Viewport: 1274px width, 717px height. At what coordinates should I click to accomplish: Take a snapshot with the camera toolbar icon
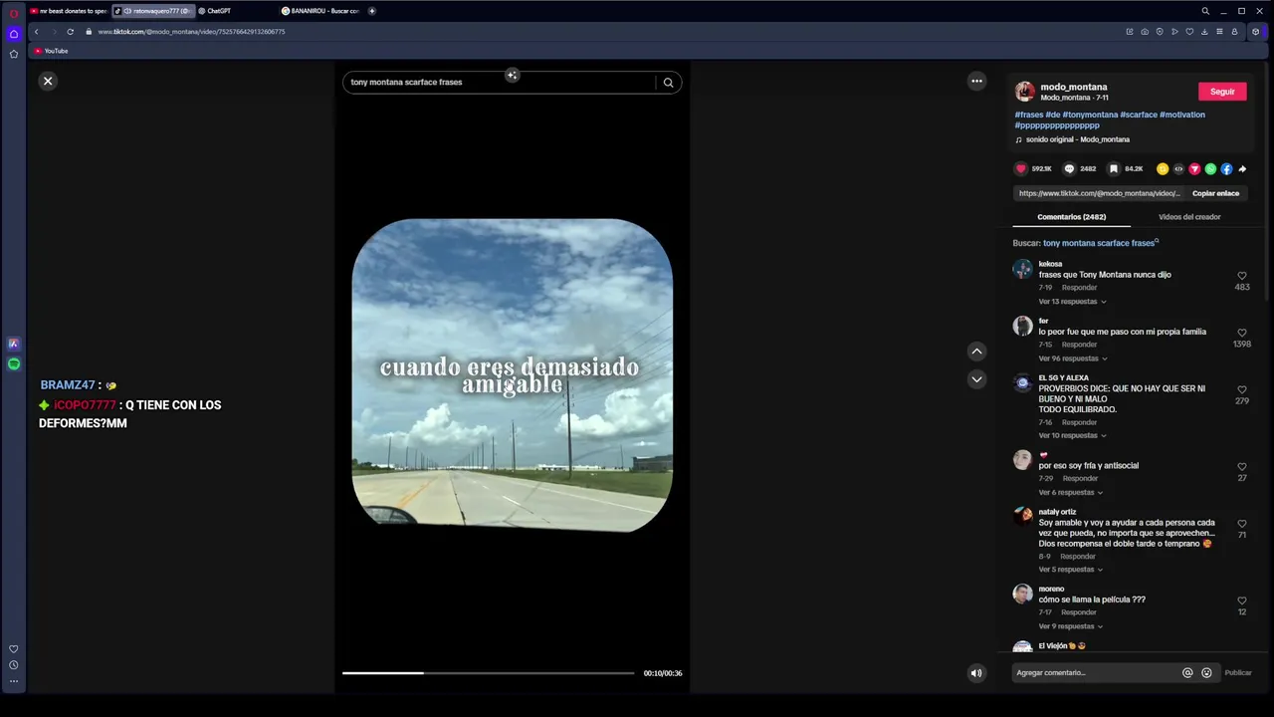(x=1145, y=32)
